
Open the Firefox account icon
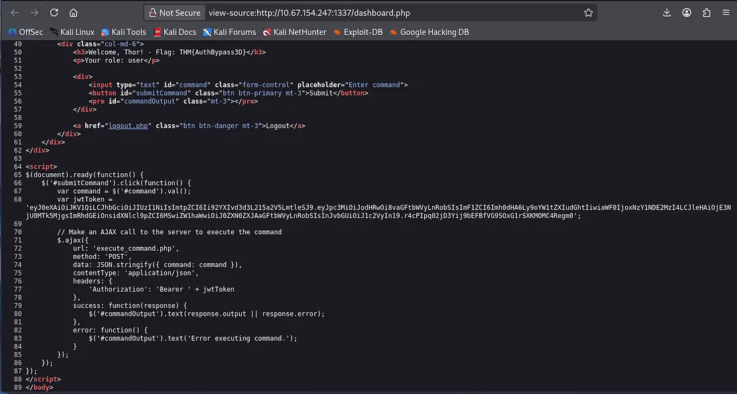pos(687,13)
